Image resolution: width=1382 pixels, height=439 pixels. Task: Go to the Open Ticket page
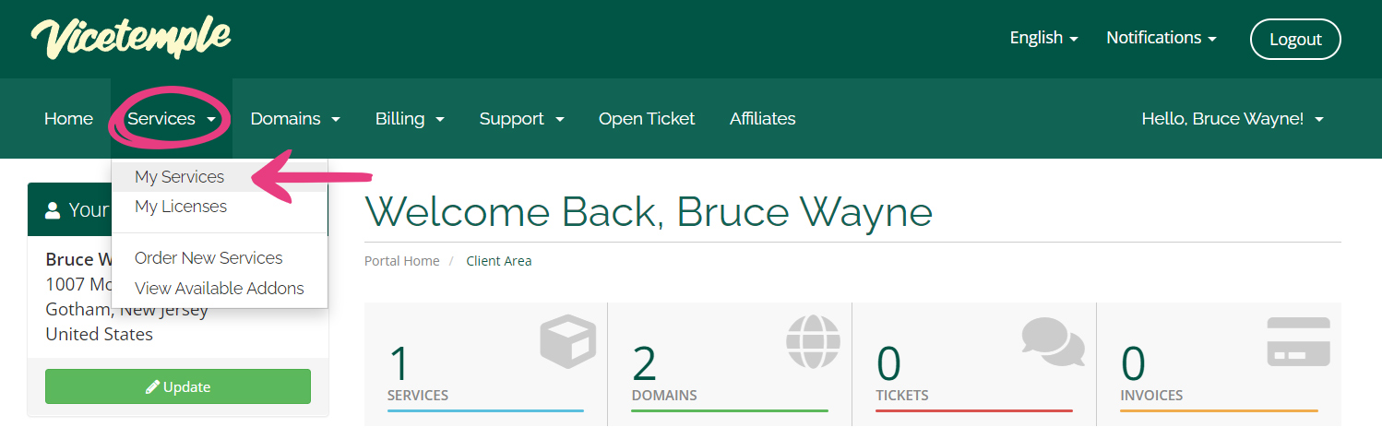pyautogui.click(x=647, y=119)
